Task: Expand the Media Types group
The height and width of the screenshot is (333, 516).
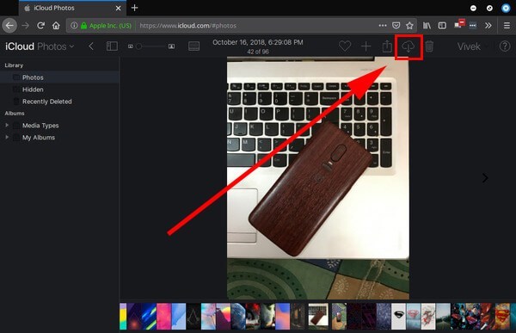Action: (7, 125)
